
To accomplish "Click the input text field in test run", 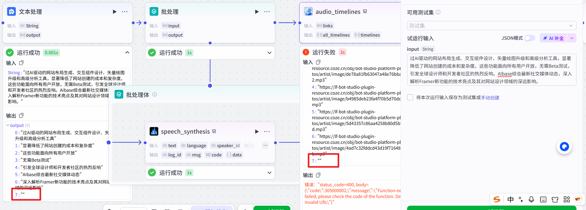I will [491, 70].
